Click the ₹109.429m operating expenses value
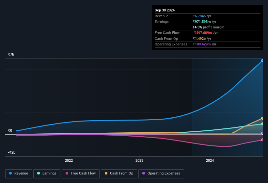268x183 pixels. click(202, 44)
